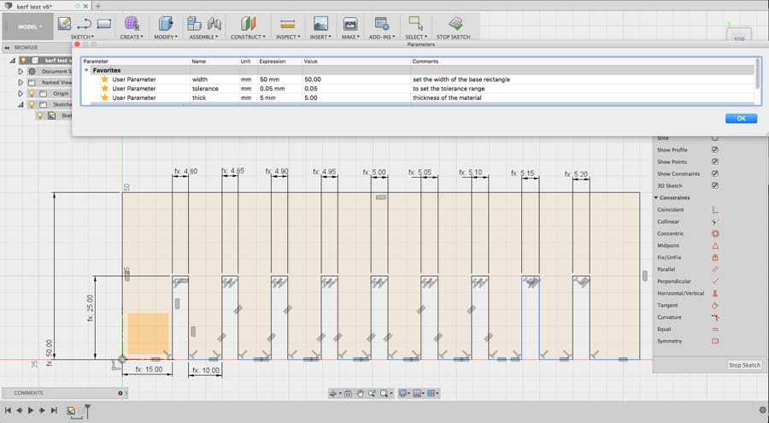Open the MODEL workspace dropdown
Image resolution: width=769 pixels, height=423 pixels.
pos(27,26)
